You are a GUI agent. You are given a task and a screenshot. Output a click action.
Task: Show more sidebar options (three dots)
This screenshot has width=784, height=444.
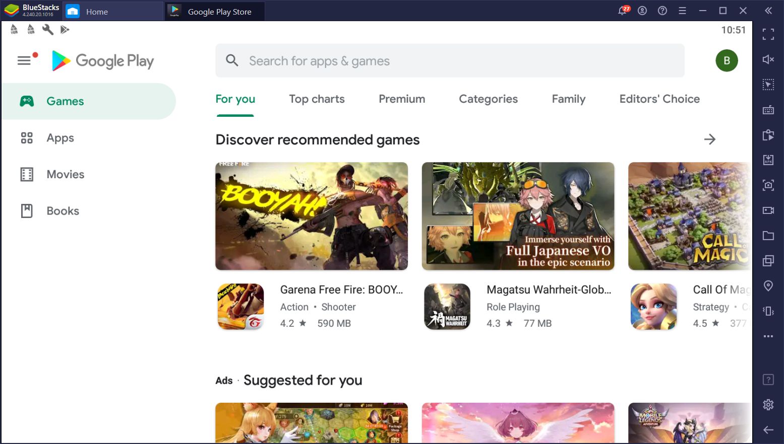(768, 336)
